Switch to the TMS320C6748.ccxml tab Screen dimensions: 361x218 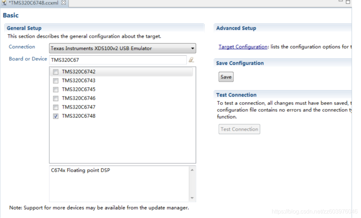tap(34, 3)
